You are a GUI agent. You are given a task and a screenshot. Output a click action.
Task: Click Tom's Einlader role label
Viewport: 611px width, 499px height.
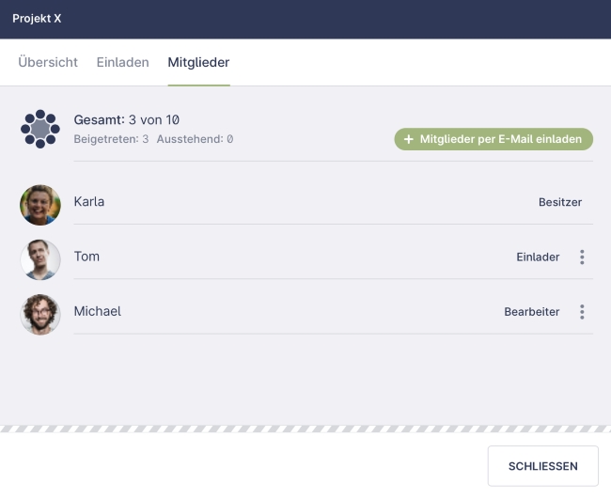pos(538,257)
